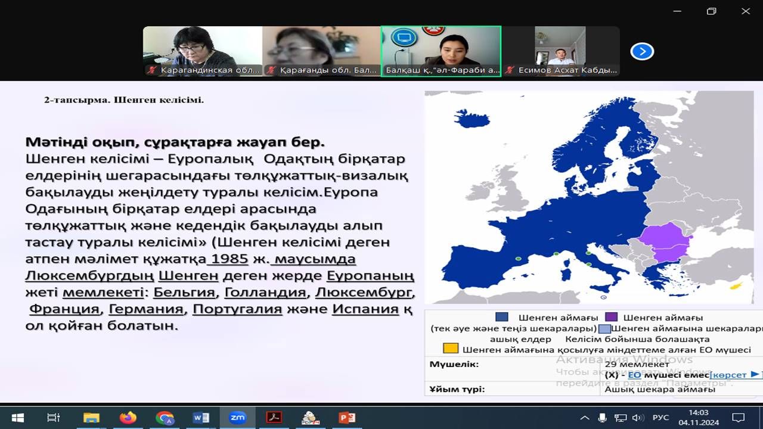Click the active speaker Балқаш video tile
Screen dimensions: 763x429
coord(441,51)
